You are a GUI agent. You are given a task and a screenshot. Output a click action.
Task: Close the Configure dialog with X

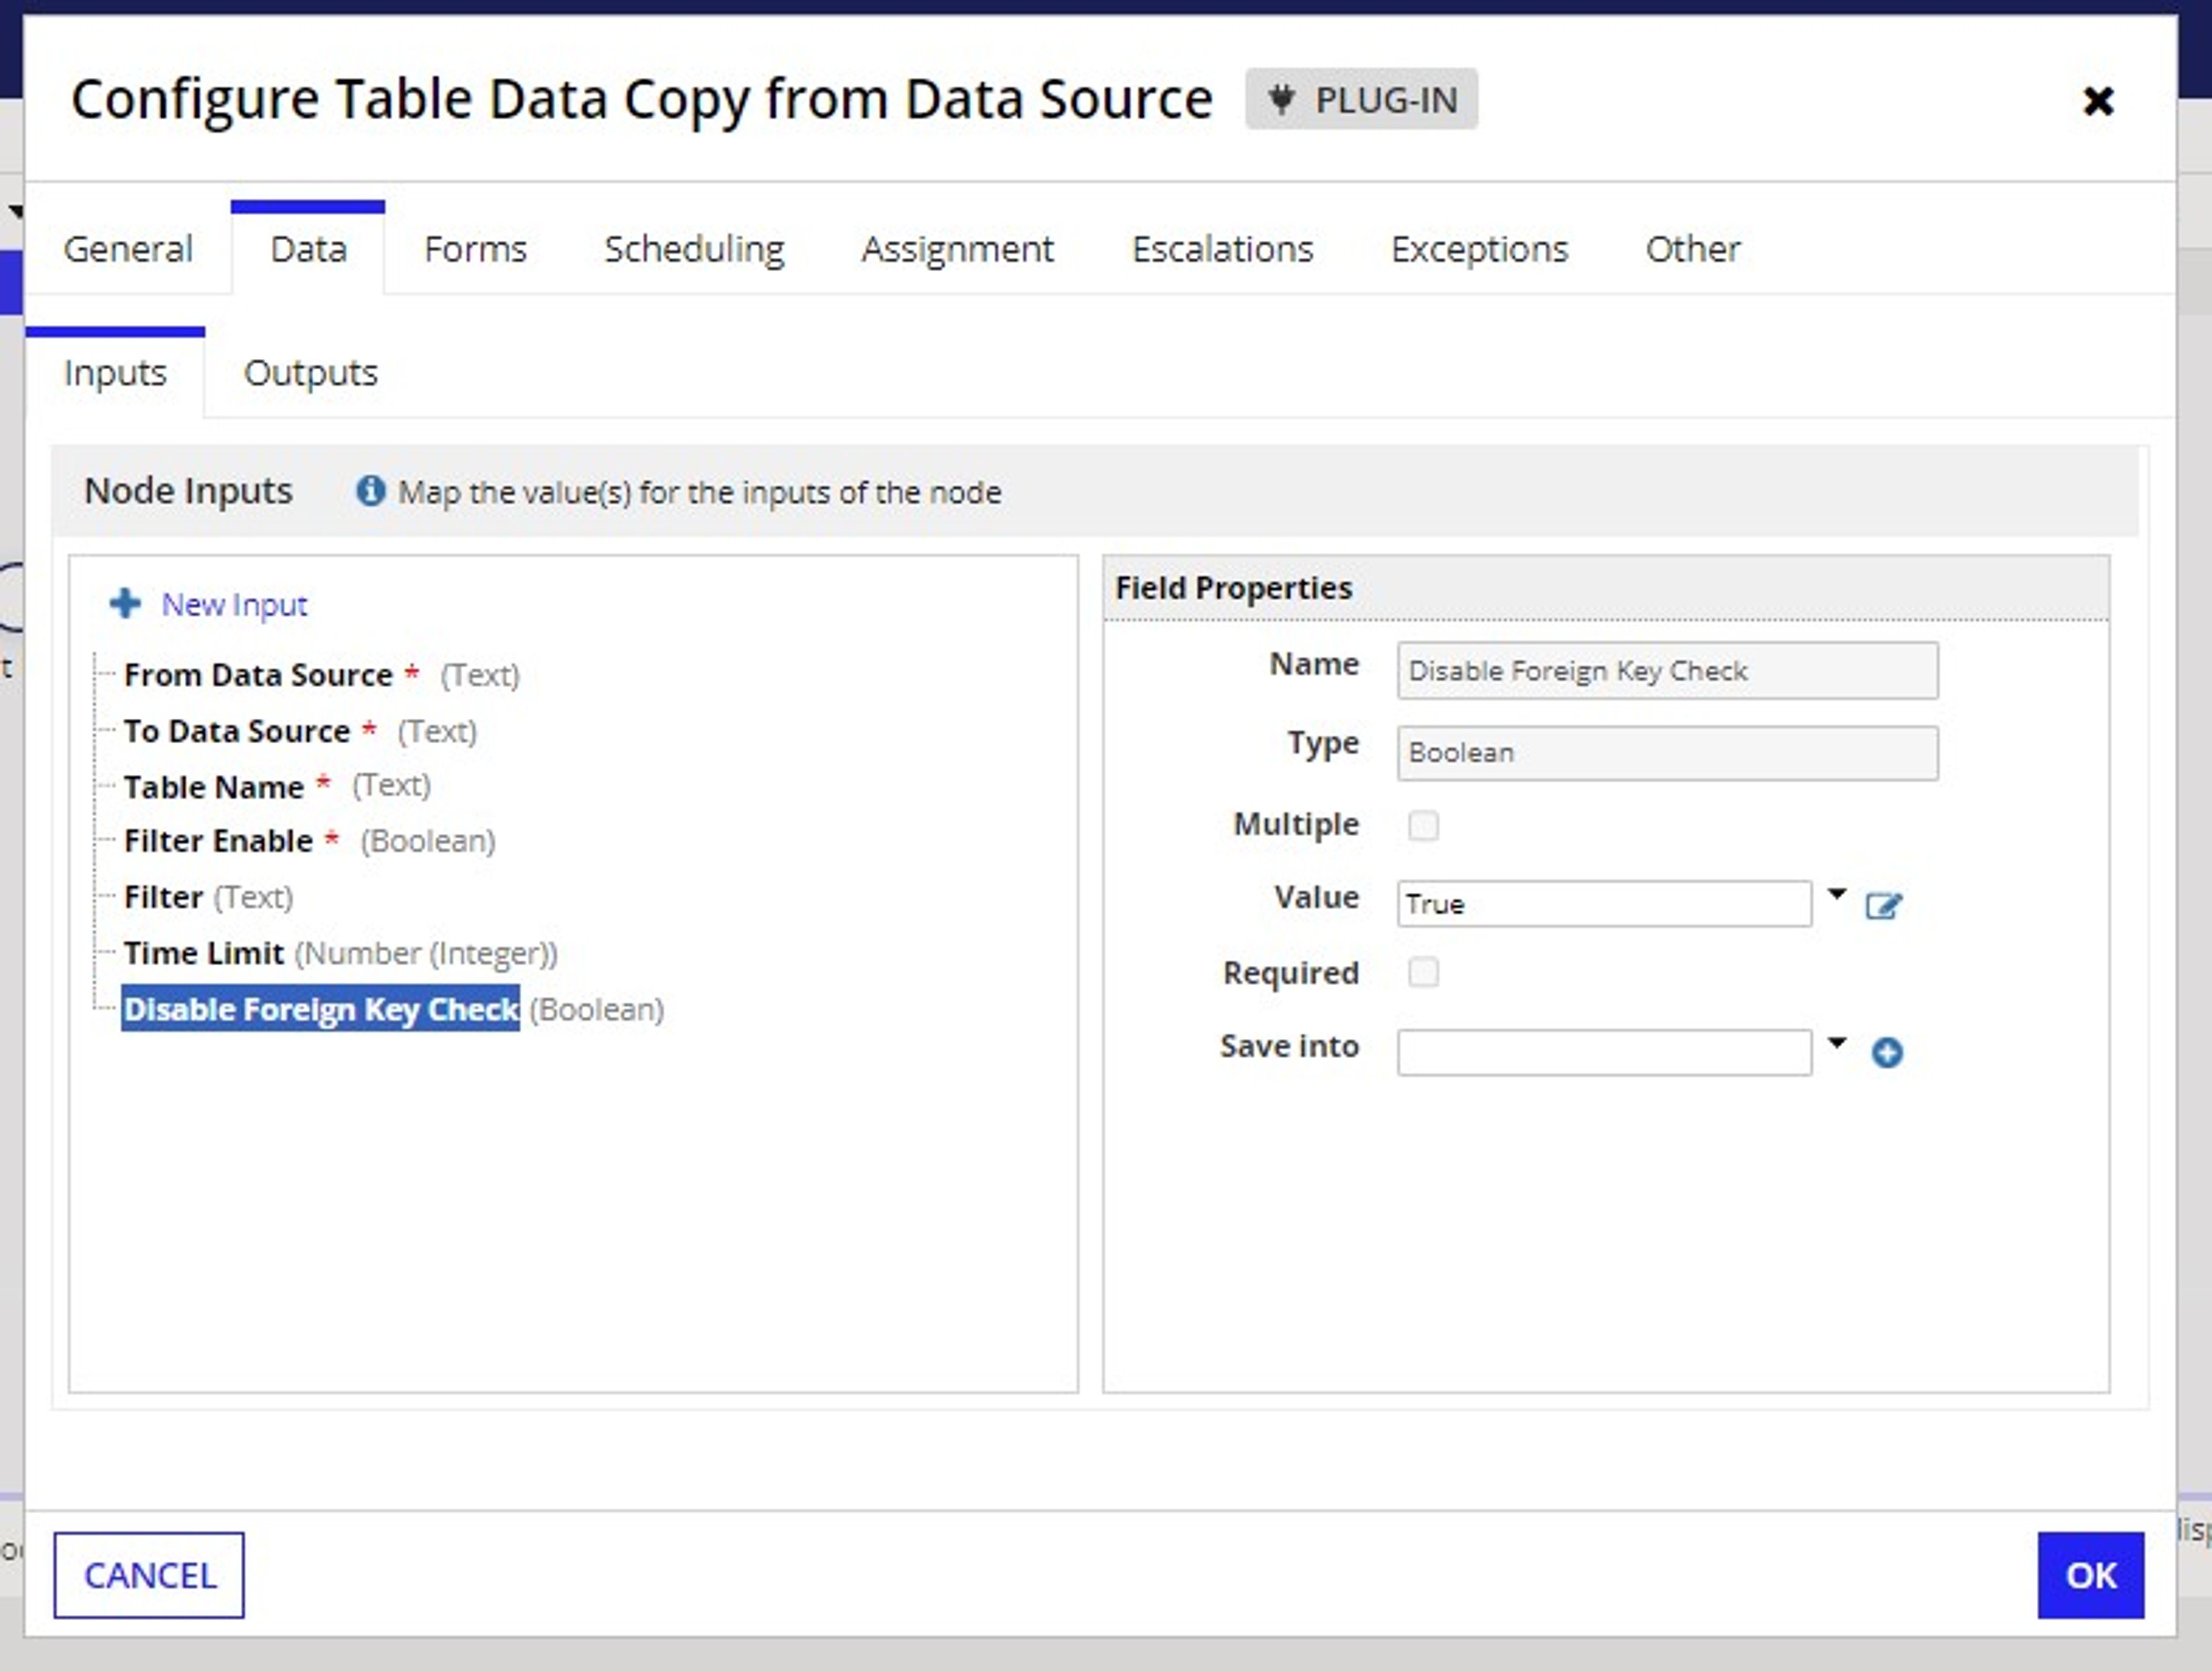click(2098, 100)
